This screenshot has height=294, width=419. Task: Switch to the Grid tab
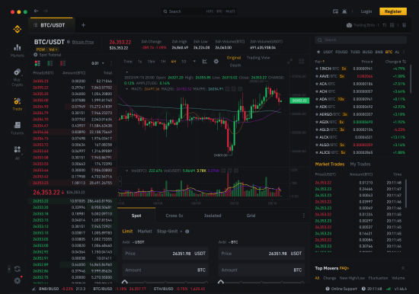point(251,216)
